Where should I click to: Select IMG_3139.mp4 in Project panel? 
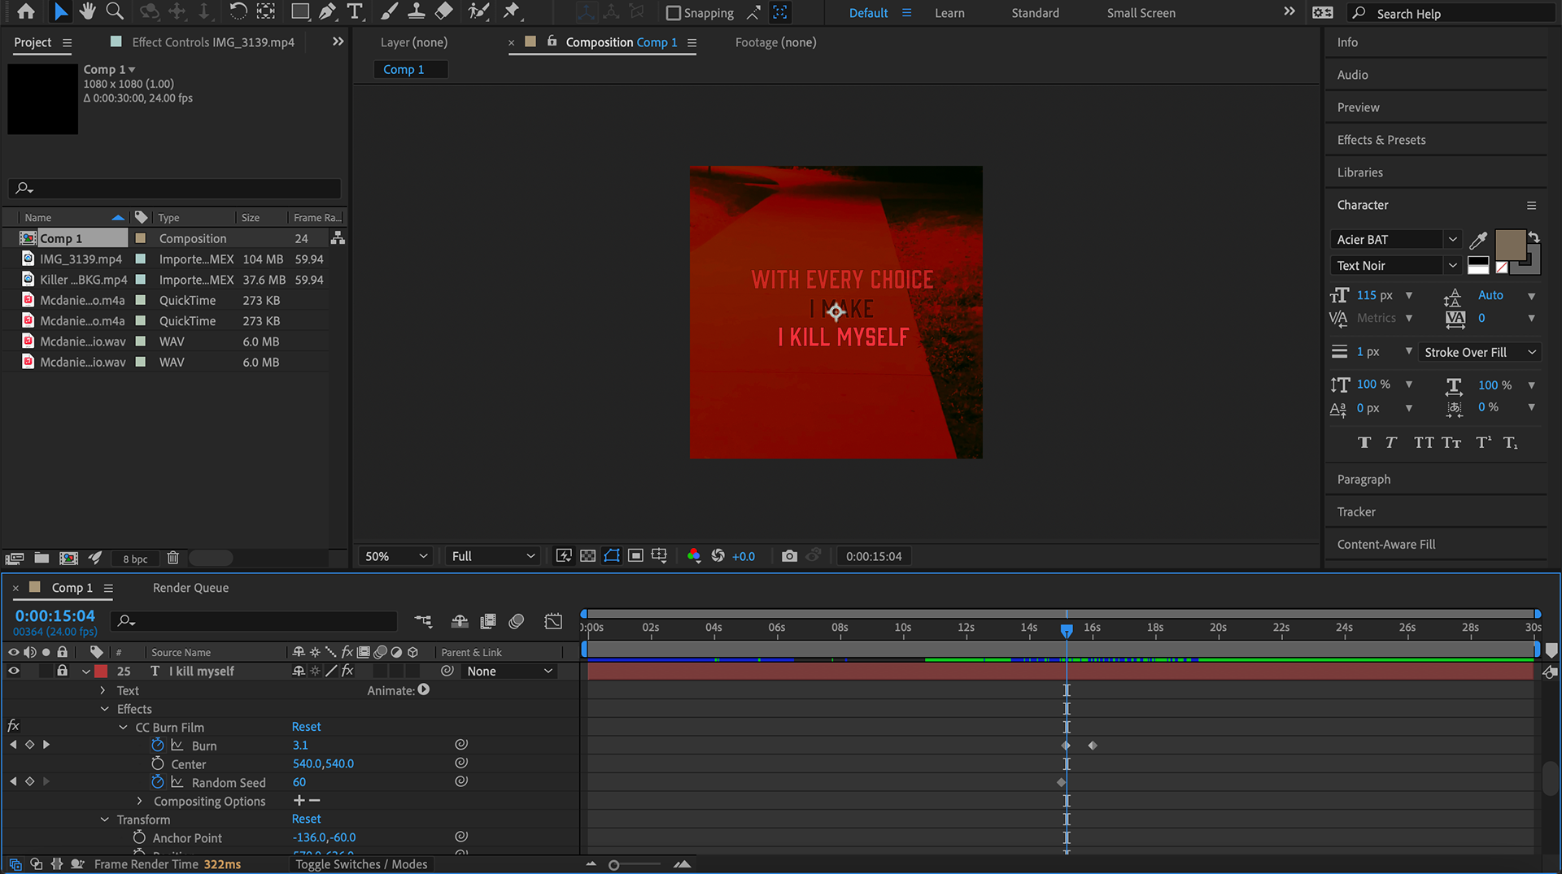coord(81,259)
